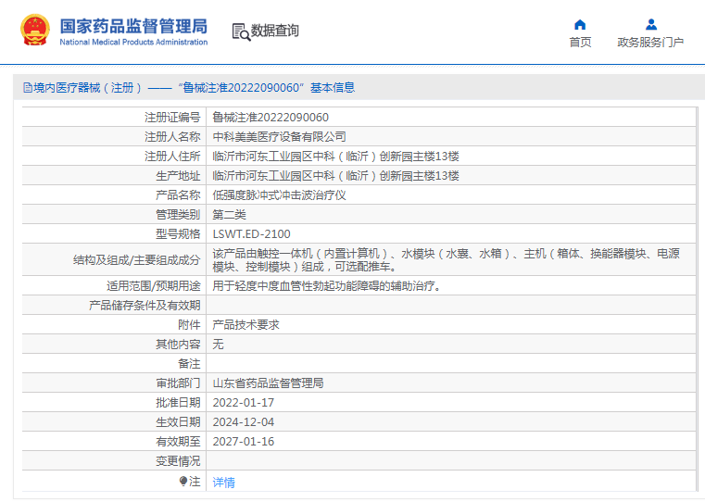Click attachment value 产品技术要求
This screenshot has width=705, height=502.
tap(245, 325)
